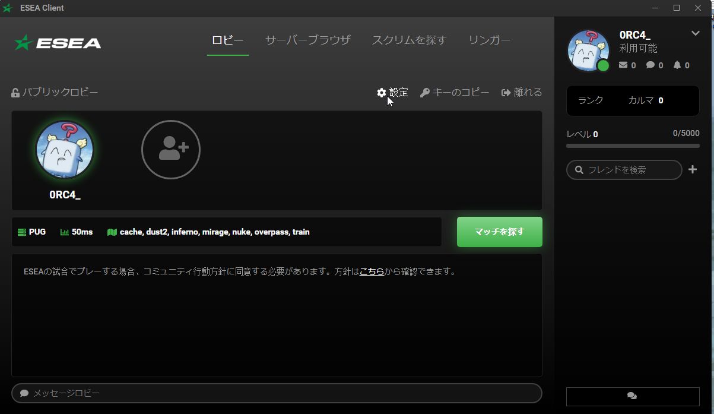The height and width of the screenshot is (414, 714).
Task: Click the map list icon
Action: (x=112, y=232)
